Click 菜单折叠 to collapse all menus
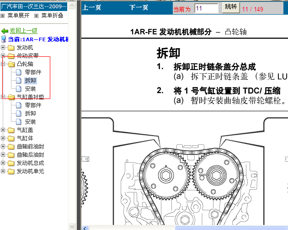The width and height of the screenshot is (288, 230). [x=53, y=16]
